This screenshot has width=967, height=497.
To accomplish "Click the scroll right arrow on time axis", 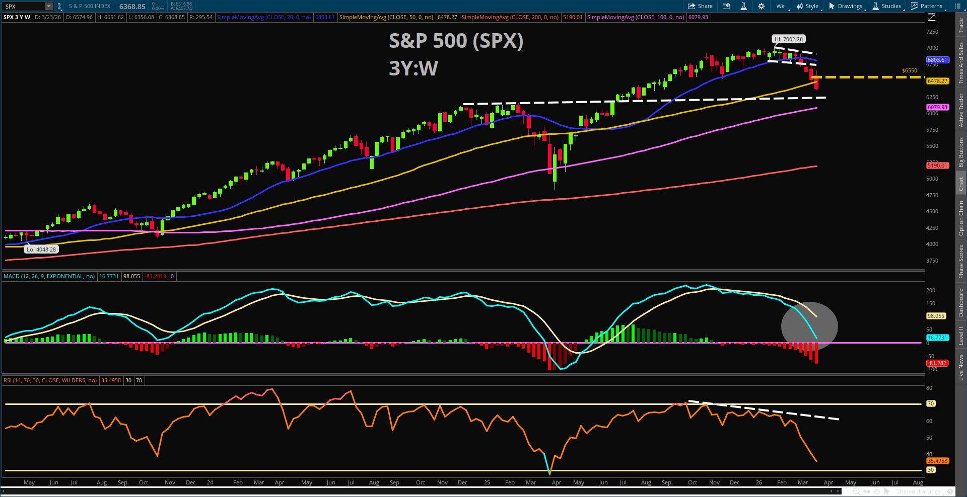I will click(839, 491).
